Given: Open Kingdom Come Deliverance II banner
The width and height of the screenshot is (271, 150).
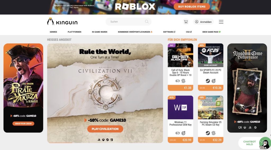Looking at the screenshot, I should pos(247,88).
